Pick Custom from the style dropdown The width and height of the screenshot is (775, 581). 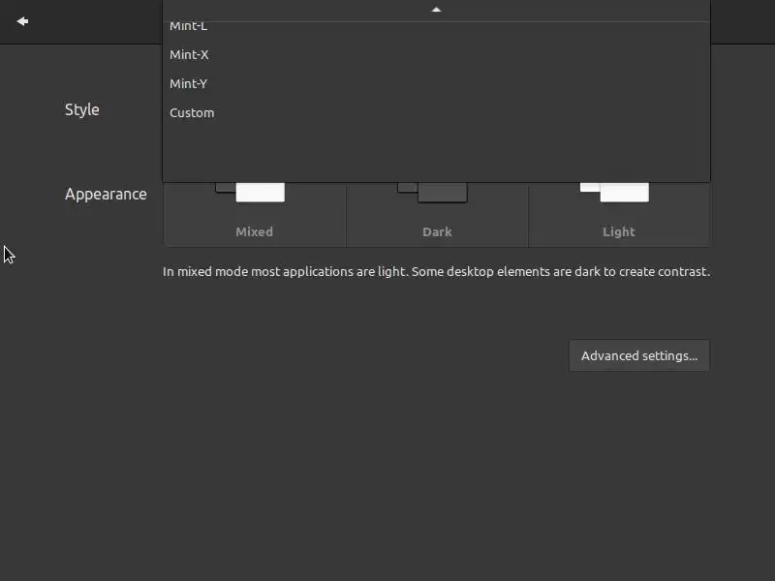tap(436, 112)
